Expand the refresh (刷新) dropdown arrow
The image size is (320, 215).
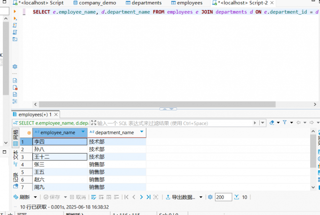(35, 197)
